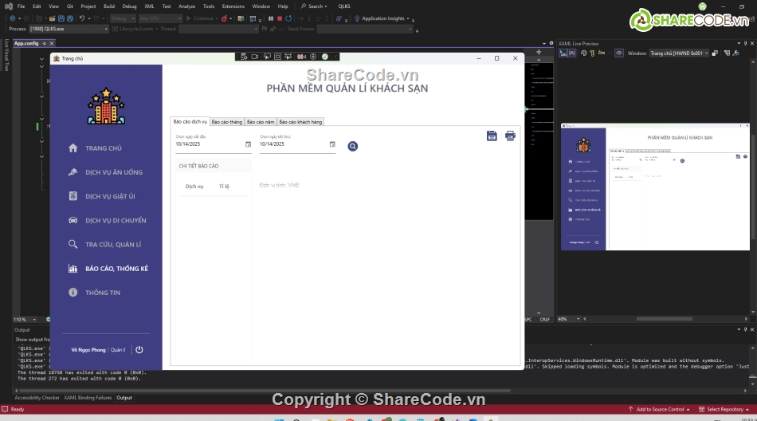Click the round search button beside the dates
The width and height of the screenshot is (757, 421).
(x=353, y=146)
